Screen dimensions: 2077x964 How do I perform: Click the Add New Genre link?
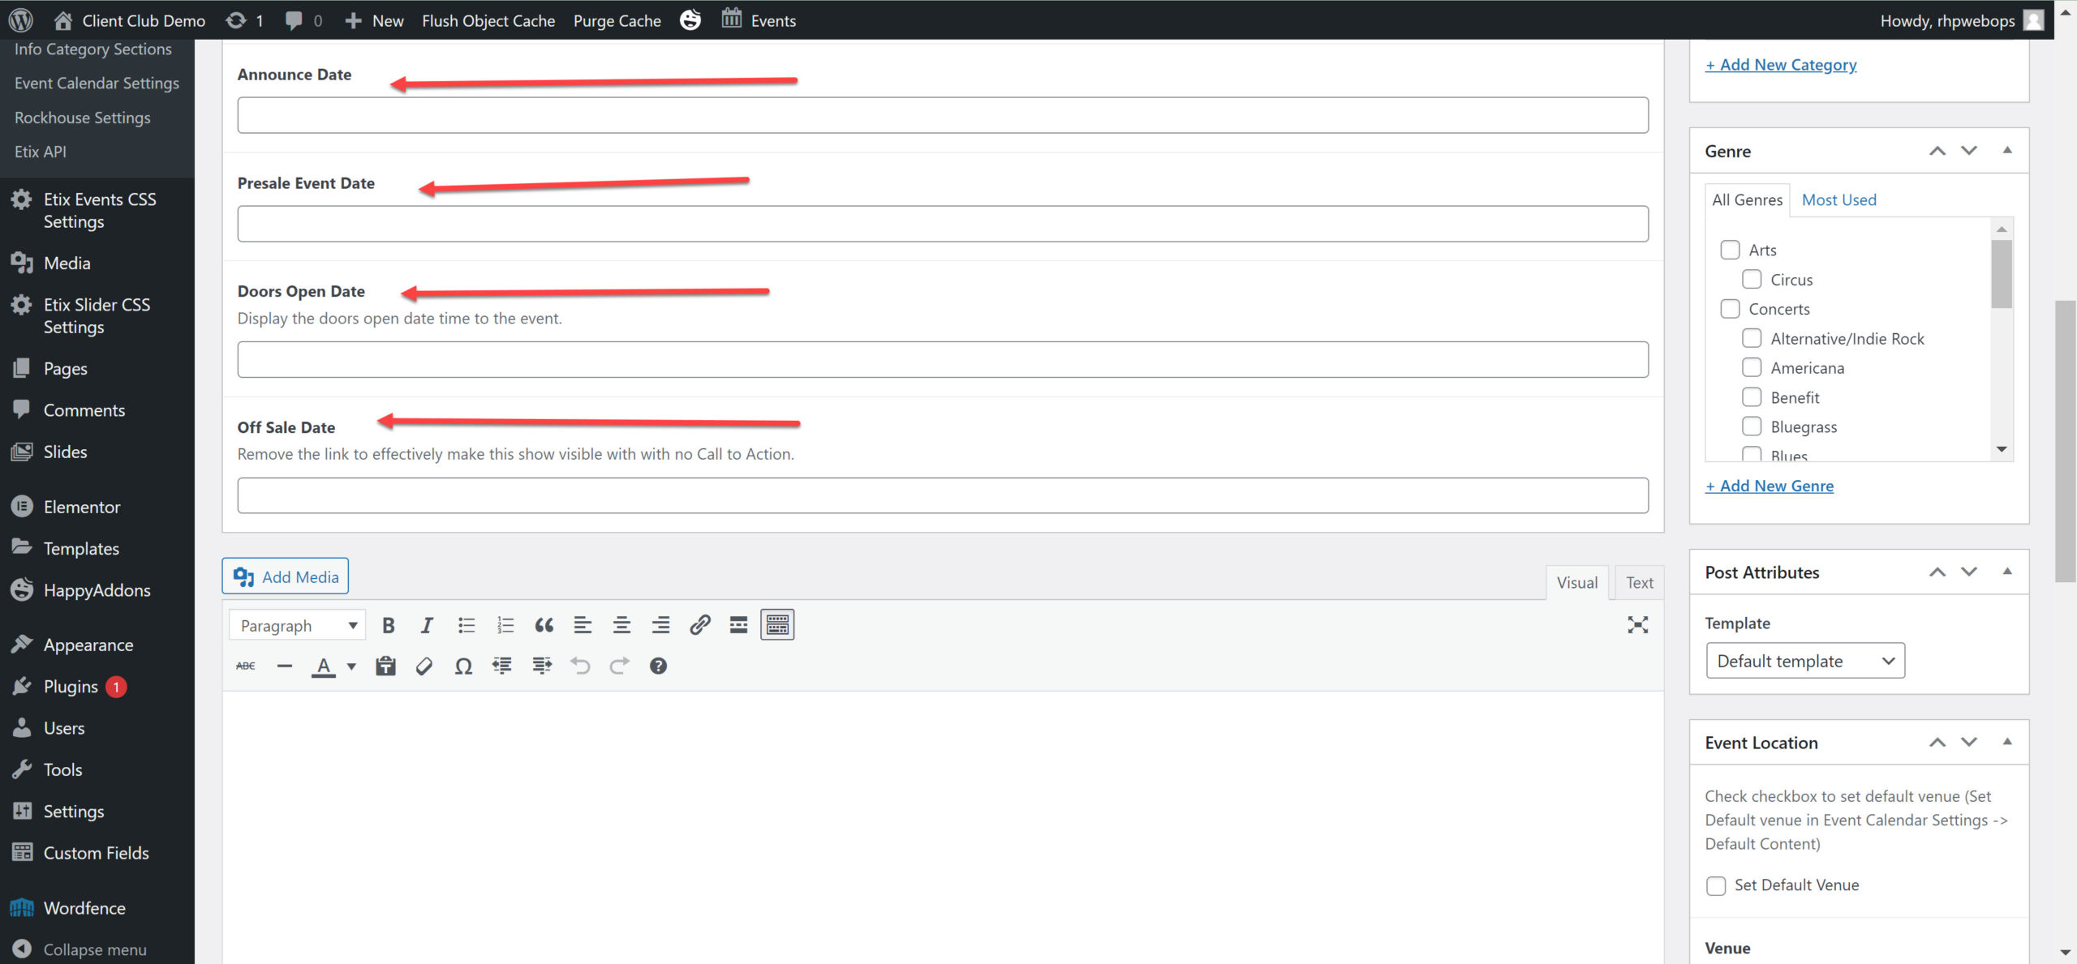(1769, 486)
